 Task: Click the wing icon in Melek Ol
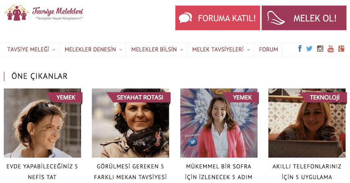point(276,18)
